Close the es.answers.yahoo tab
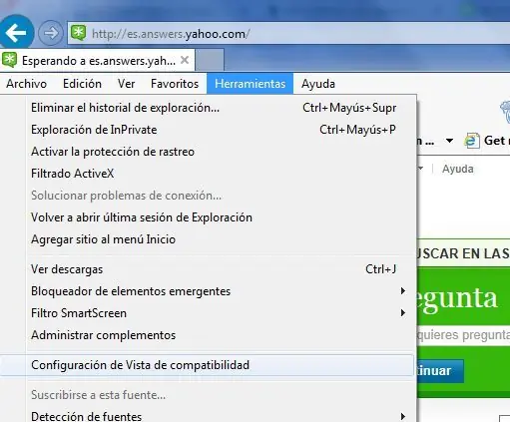Viewport: 510px width, 422px height. click(x=185, y=60)
